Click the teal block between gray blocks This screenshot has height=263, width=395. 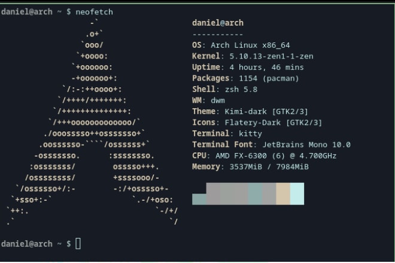click(x=255, y=194)
